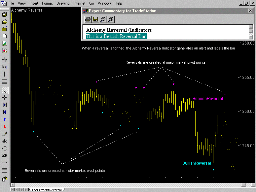Open the View menu
The height and width of the screenshot is (192, 256).
(21, 3)
